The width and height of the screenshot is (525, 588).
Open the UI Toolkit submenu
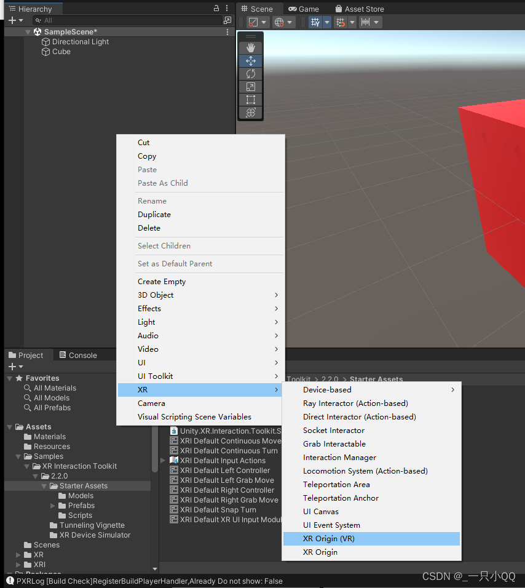pos(200,376)
